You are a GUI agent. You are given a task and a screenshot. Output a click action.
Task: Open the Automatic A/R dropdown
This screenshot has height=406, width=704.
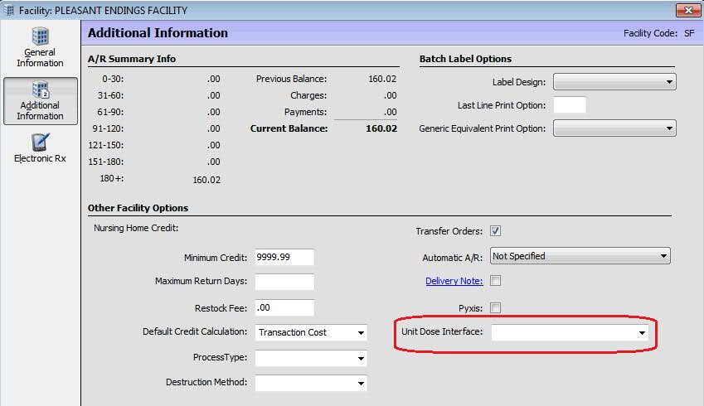tap(580, 256)
